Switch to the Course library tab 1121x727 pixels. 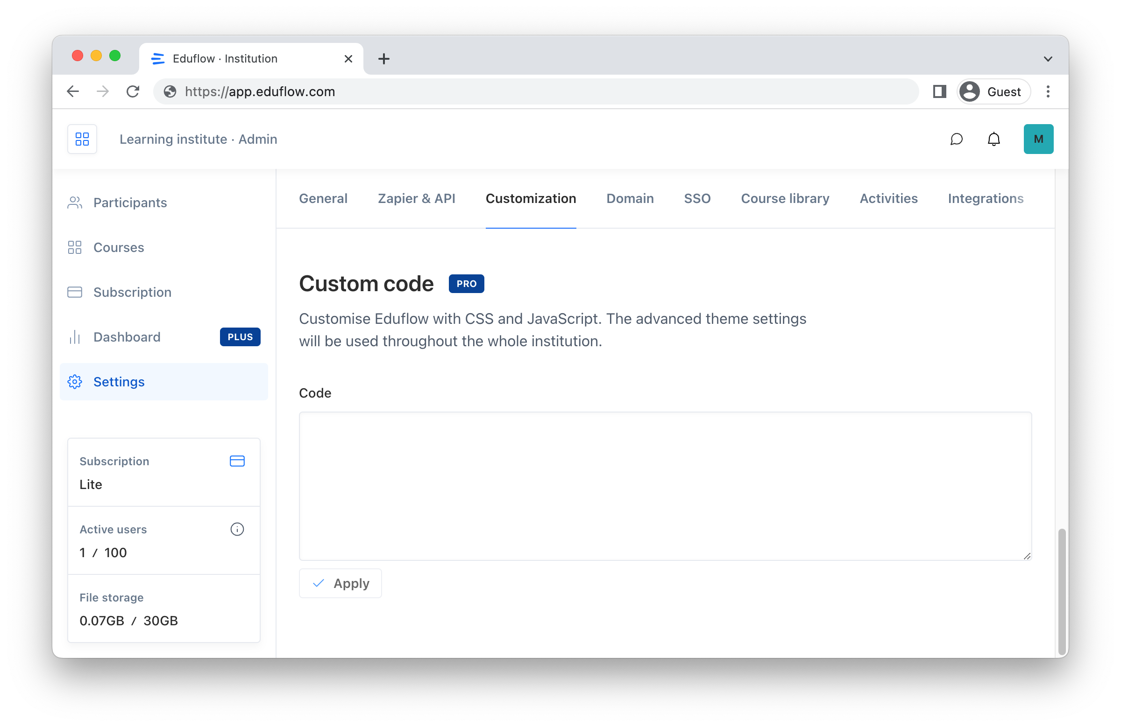pyautogui.click(x=786, y=199)
